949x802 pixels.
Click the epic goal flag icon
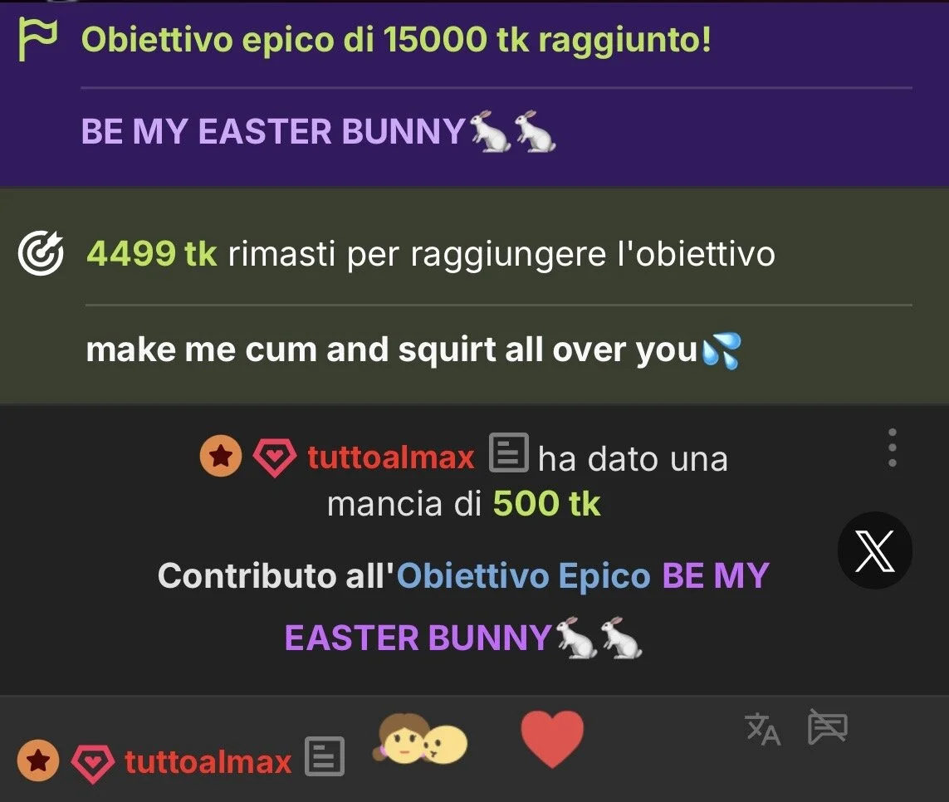[37, 39]
